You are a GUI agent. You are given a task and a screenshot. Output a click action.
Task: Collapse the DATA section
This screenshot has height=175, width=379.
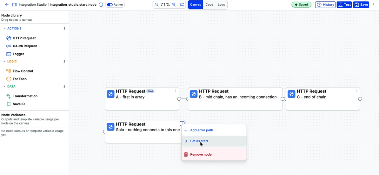tap(4, 86)
